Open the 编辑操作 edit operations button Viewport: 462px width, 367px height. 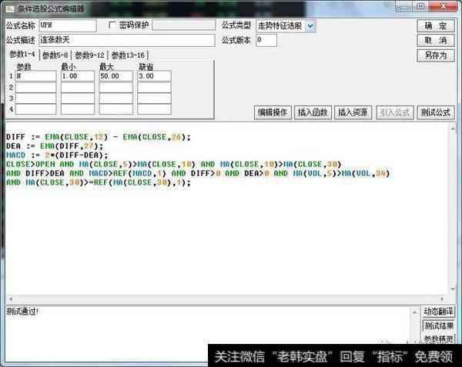[x=273, y=112]
